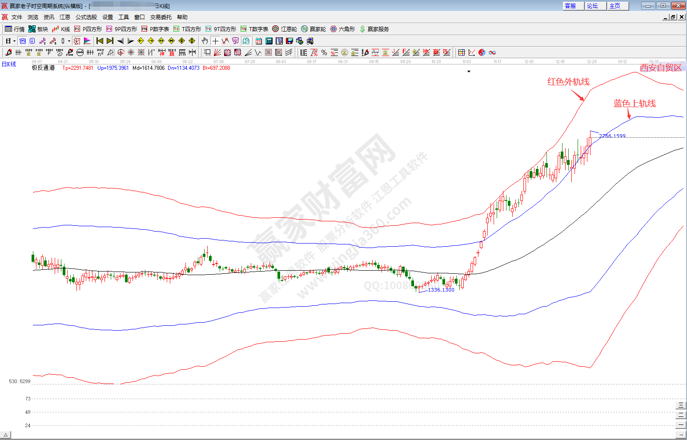The height and width of the screenshot is (440, 687).
Task: Toggle the crosshair cursor button
Action: pos(215,41)
